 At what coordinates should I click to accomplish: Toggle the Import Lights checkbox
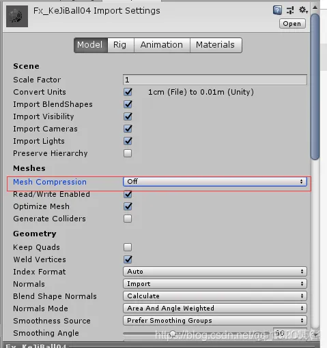pos(128,141)
